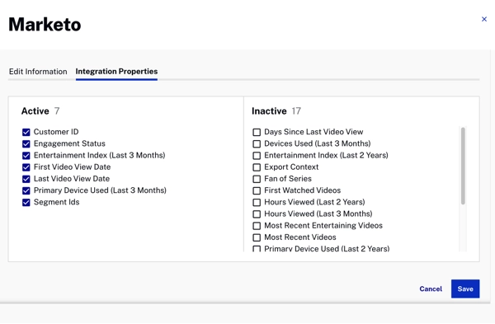Screen dimensions: 495x324
Task: Click the Marketo dialog title
Action: 45,24
